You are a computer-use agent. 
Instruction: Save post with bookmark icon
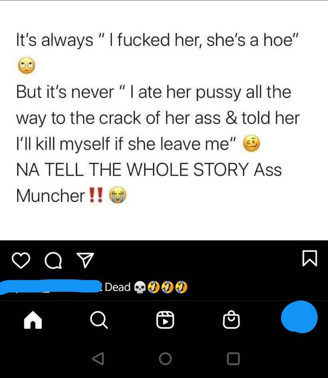(310, 258)
